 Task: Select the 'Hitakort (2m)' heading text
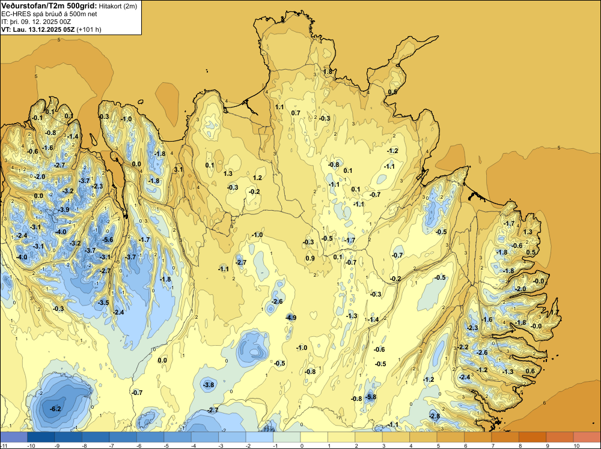click(118, 6)
